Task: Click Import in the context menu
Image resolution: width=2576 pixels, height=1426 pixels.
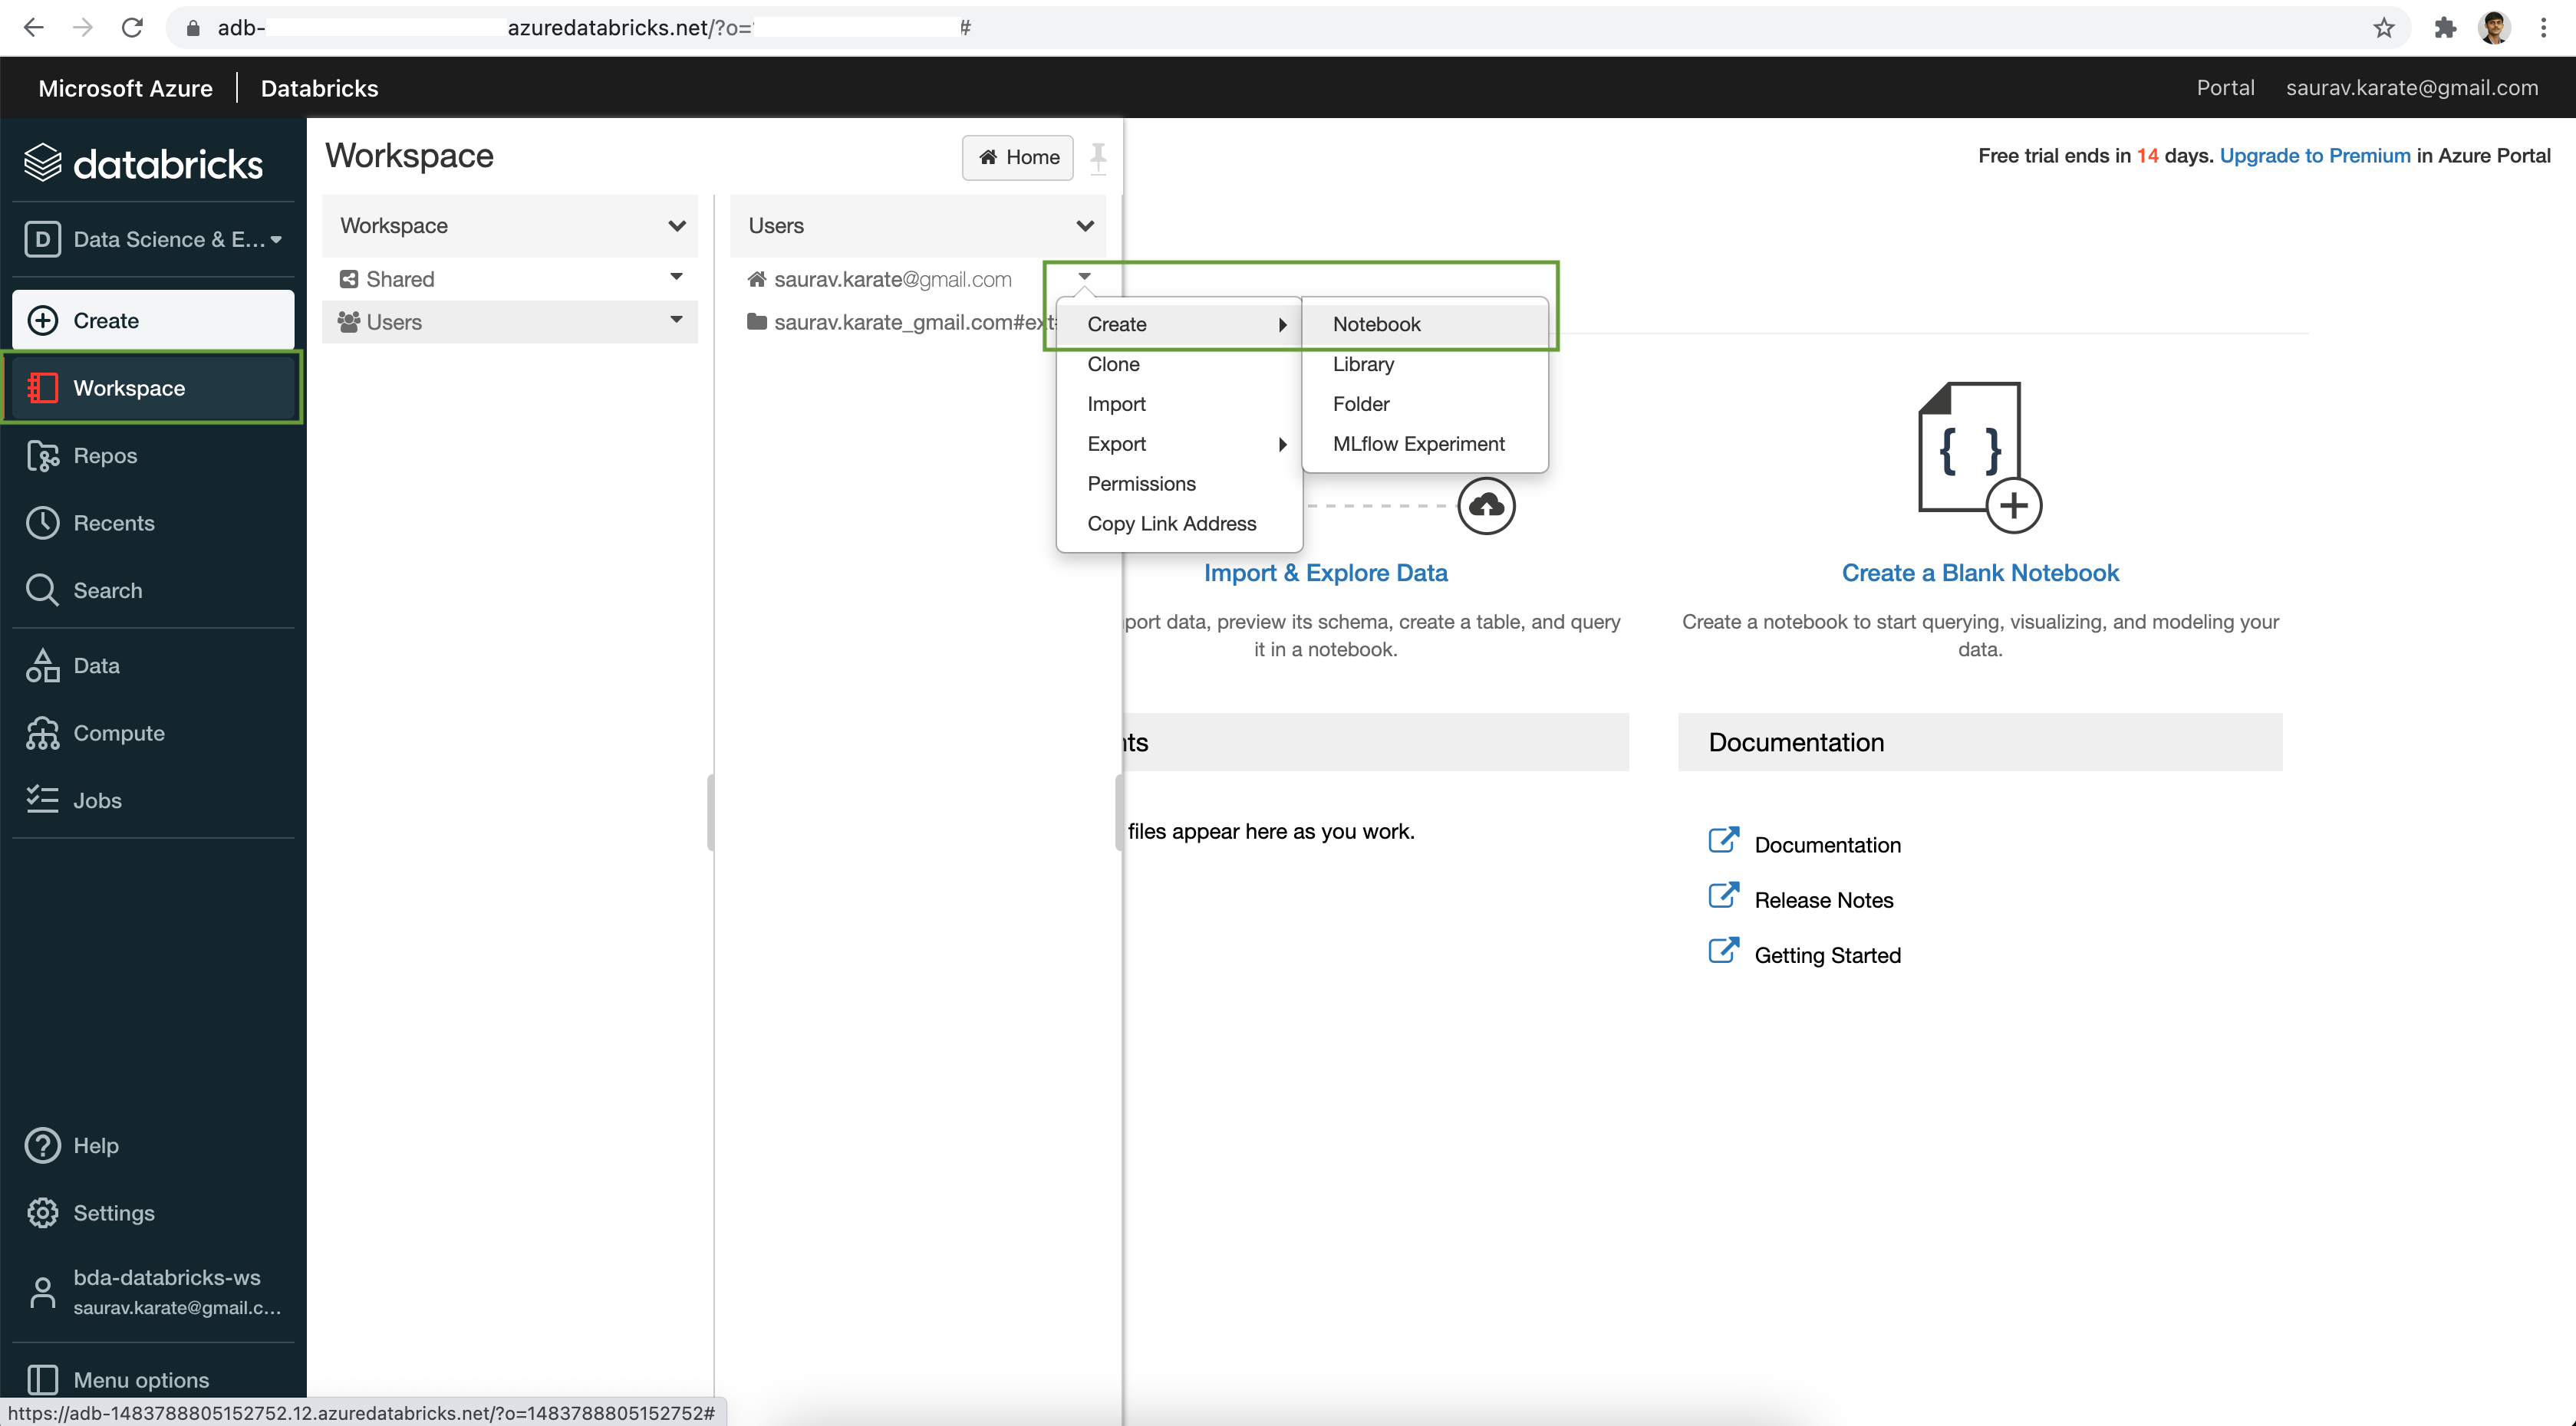Action: point(1118,404)
